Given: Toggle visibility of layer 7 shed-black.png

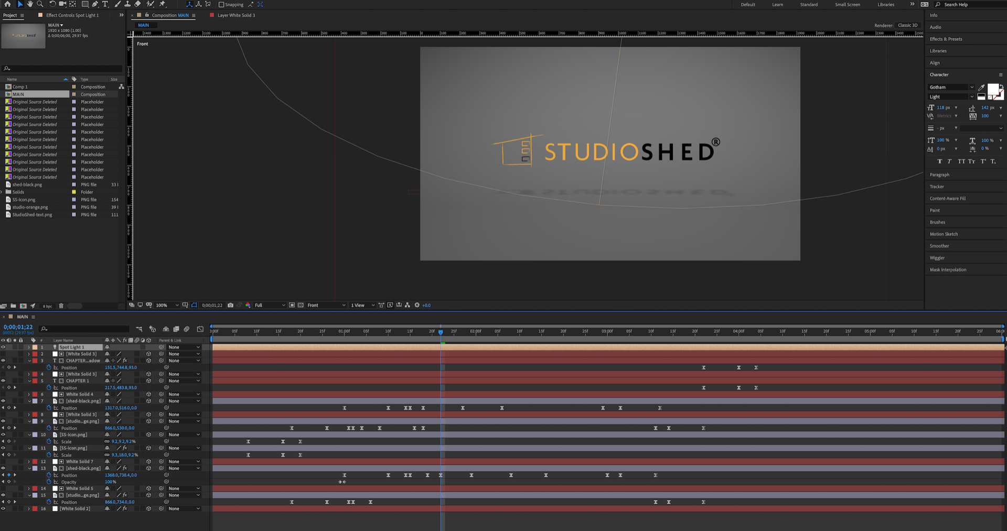Looking at the screenshot, I should (3, 401).
